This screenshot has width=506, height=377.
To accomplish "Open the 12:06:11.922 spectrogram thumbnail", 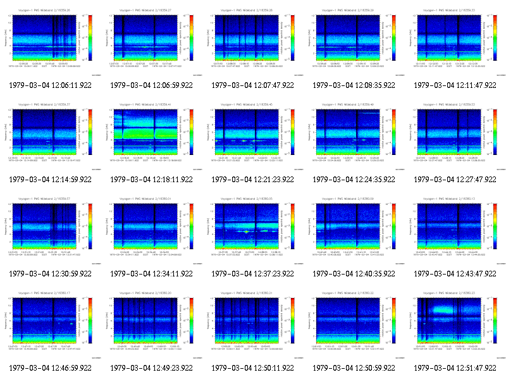I will 51,42.
